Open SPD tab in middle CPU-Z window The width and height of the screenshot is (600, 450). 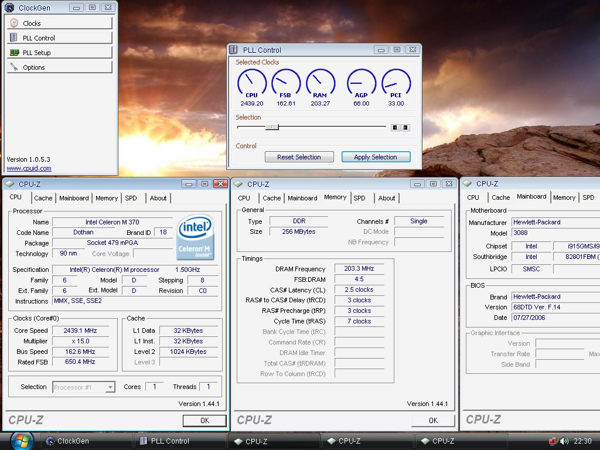click(359, 198)
